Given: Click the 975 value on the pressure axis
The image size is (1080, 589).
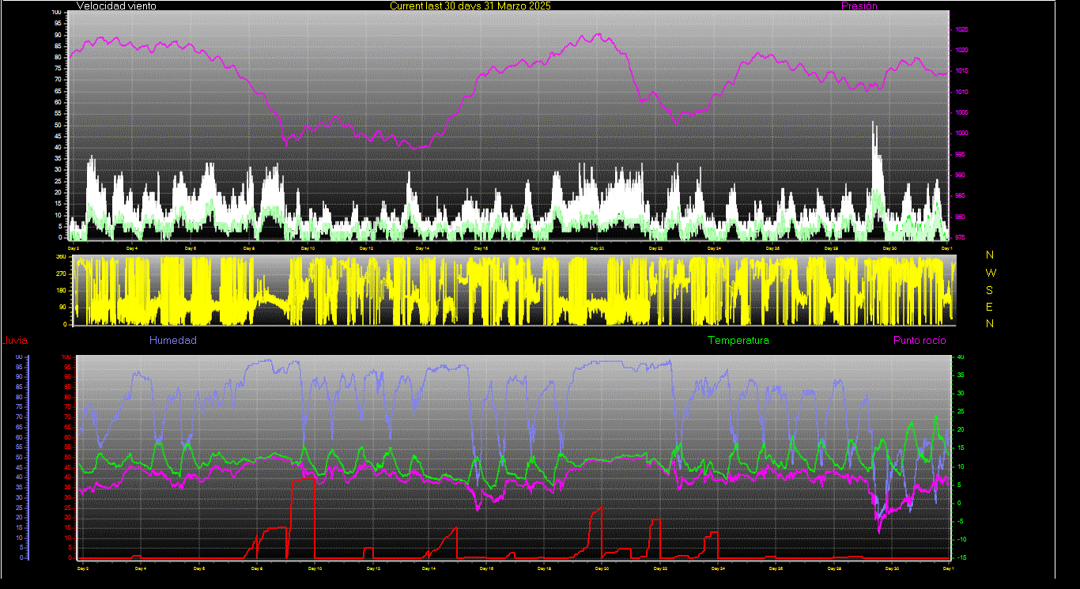Looking at the screenshot, I should point(960,237).
